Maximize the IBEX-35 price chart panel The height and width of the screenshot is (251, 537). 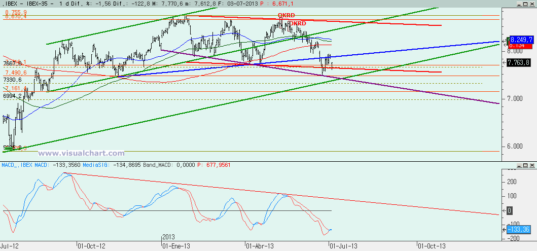coord(526,3)
